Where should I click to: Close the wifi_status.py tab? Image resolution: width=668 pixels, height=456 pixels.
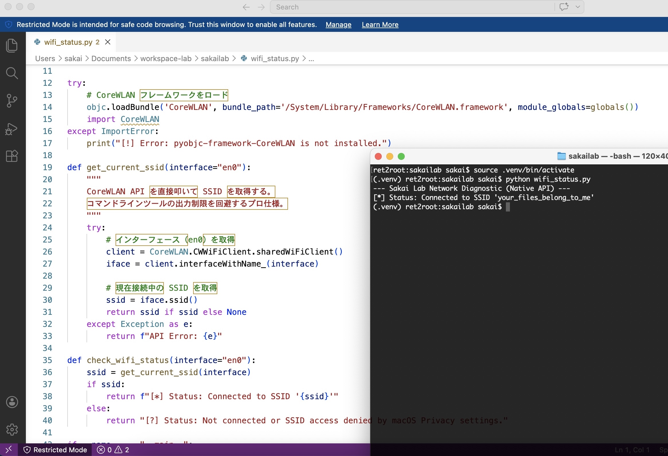108,42
